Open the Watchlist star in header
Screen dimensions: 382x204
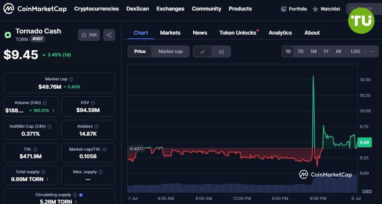point(315,9)
